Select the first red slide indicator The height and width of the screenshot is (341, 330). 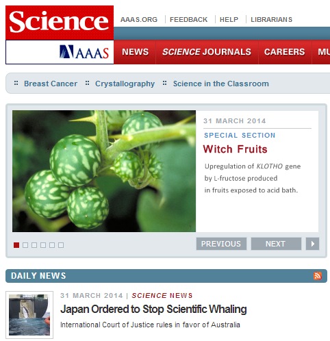click(x=16, y=245)
